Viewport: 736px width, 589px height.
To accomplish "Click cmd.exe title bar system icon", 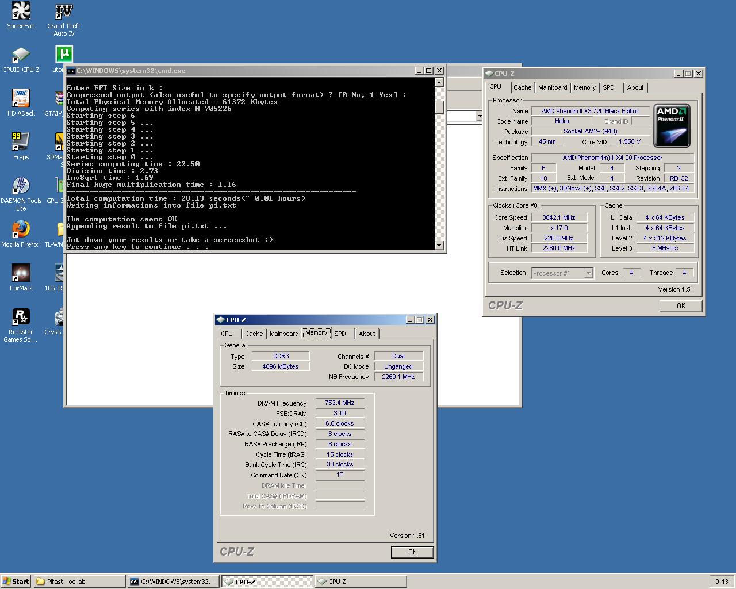I will (x=70, y=71).
